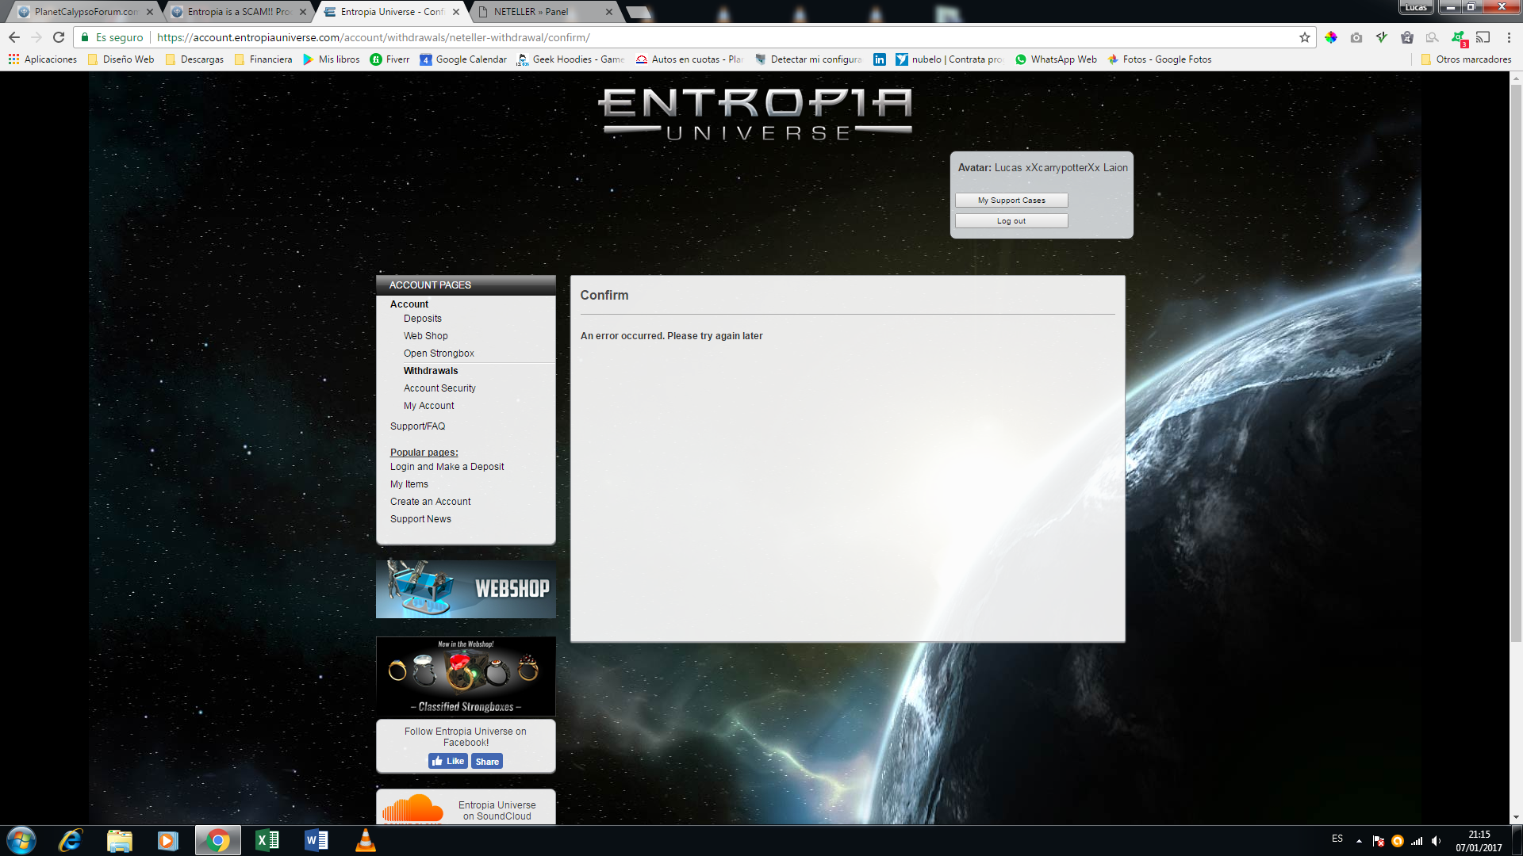The width and height of the screenshot is (1523, 856).
Task: Select Withdrawals in account menu
Action: tap(431, 371)
